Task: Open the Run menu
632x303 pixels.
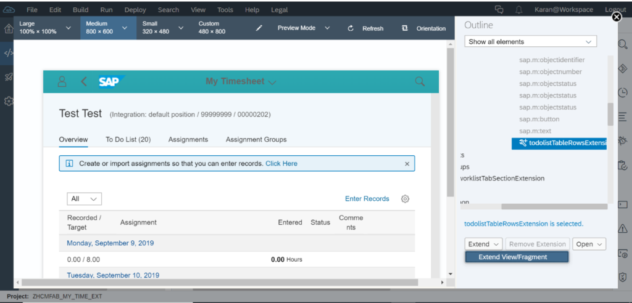Action: [x=106, y=10]
